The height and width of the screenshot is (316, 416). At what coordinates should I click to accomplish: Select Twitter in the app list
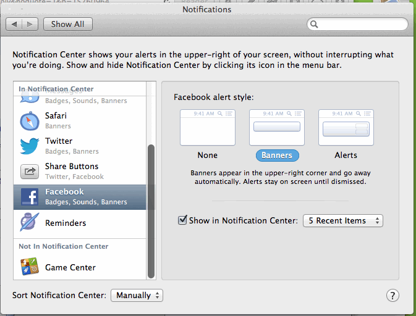[x=80, y=146]
